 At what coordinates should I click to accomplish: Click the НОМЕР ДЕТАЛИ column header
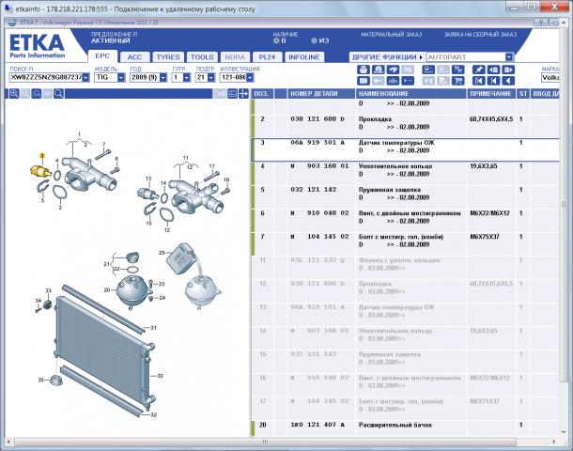(x=321, y=94)
